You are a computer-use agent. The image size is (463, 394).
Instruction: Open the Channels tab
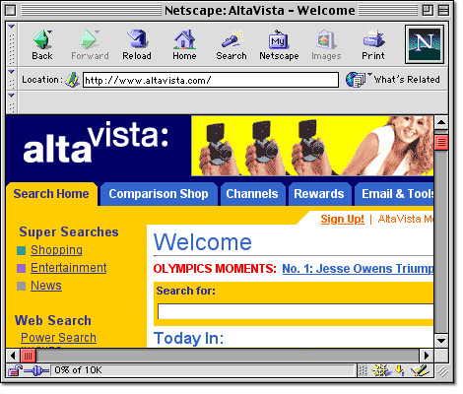(252, 194)
